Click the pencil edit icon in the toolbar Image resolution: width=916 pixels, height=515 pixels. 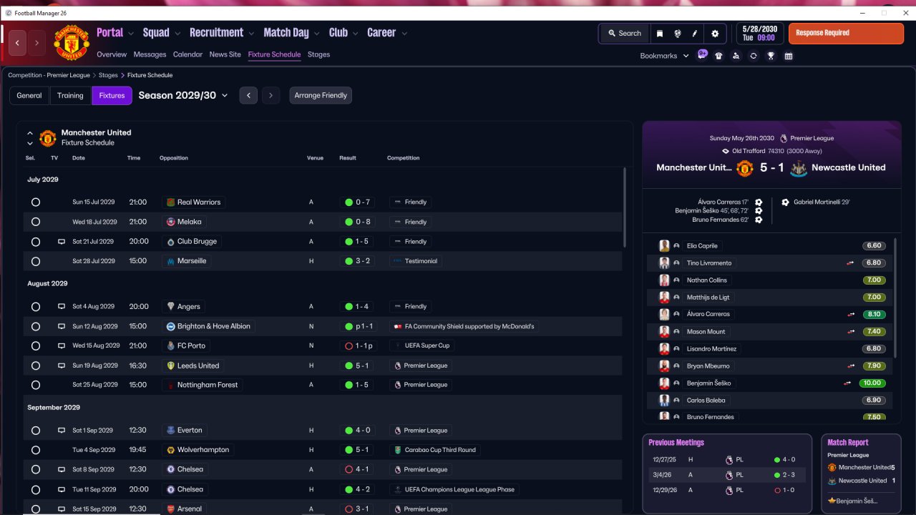point(694,34)
